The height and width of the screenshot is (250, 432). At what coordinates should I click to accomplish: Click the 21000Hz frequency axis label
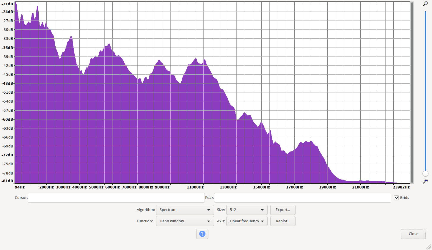(x=361, y=187)
